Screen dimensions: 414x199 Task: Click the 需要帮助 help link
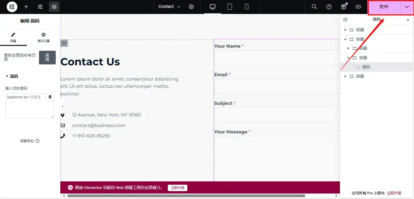tap(30, 141)
